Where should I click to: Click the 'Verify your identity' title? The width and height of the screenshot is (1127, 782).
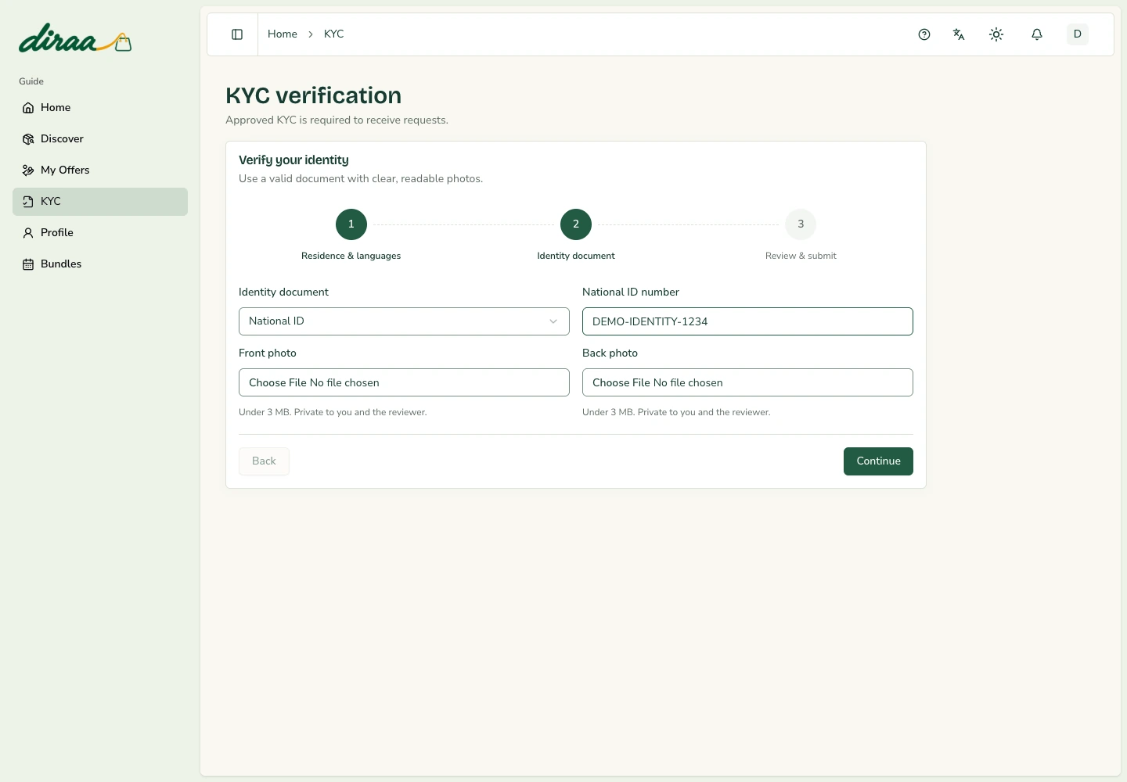(293, 160)
